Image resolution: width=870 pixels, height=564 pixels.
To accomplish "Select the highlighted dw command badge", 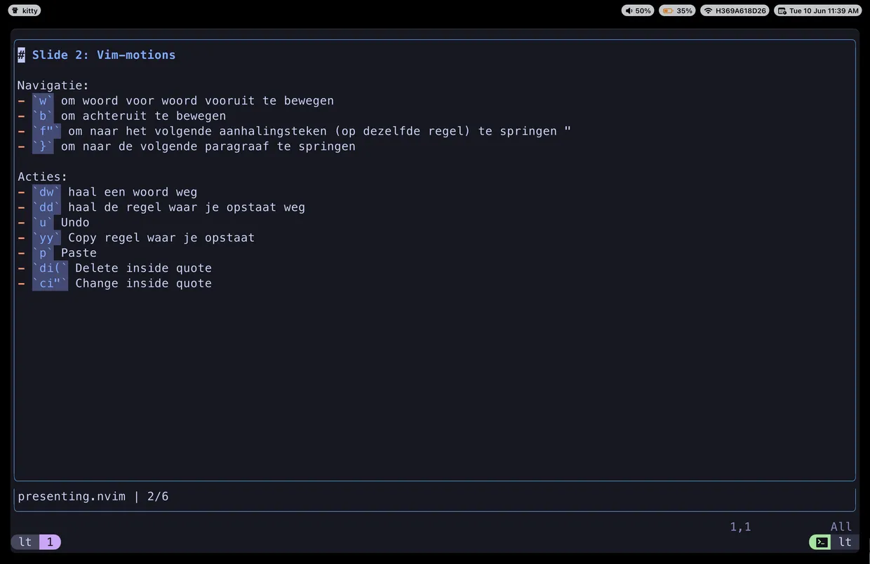I will [x=46, y=191].
